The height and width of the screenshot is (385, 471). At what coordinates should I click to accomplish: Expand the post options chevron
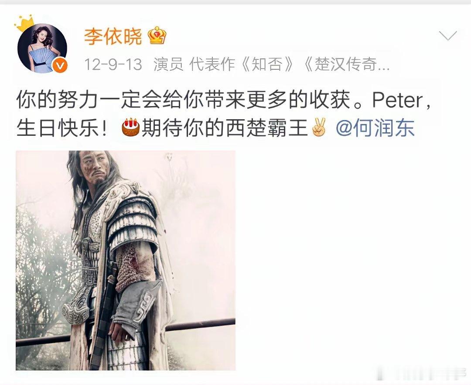tap(448, 35)
